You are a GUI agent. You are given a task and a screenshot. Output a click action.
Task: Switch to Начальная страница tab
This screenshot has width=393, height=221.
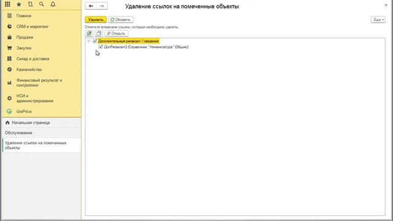(x=41, y=123)
